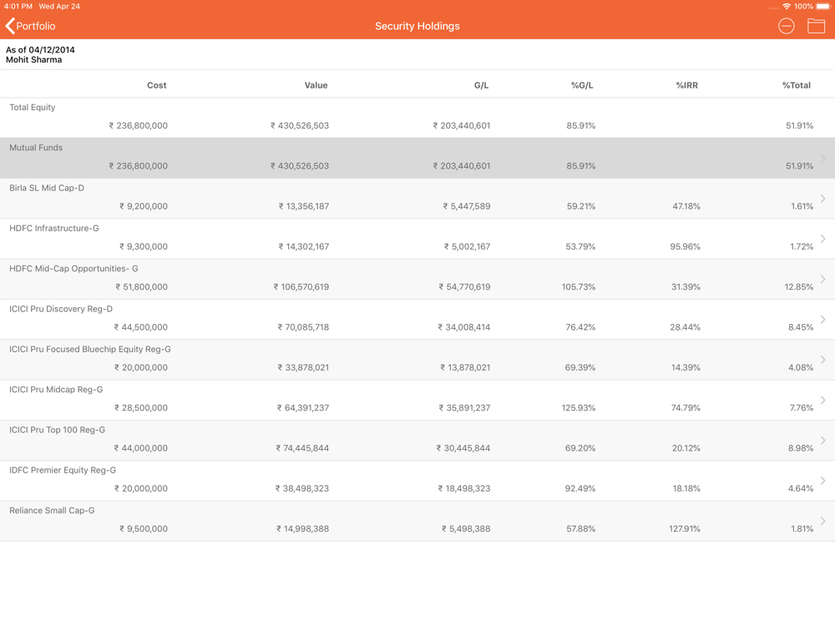Open IDFC Premier Equity Reg-G holding
The height and width of the screenshot is (626, 835).
[63, 470]
